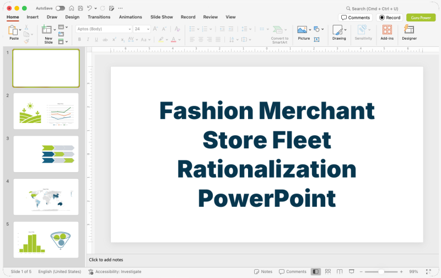The image size is (441, 278).
Task: Toggle bold formatting
Action: [79, 40]
